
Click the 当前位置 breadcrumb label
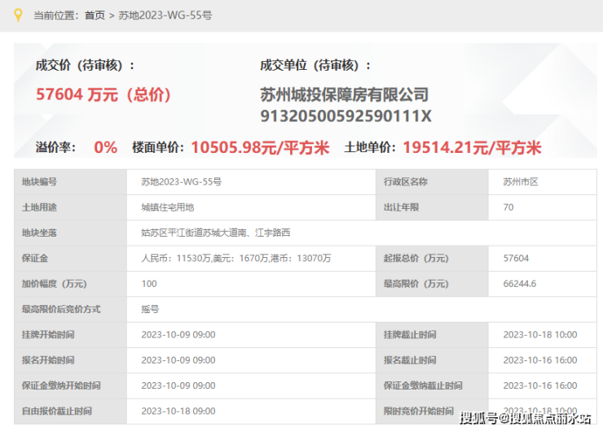coord(56,15)
